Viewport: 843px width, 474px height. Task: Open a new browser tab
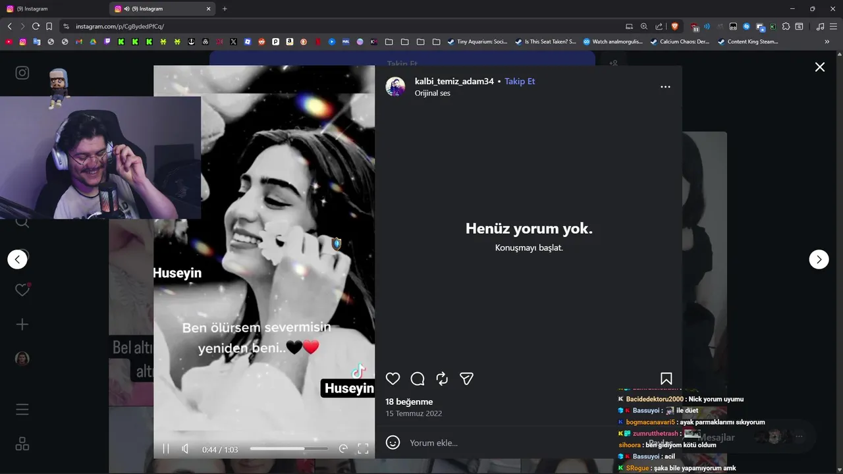point(225,9)
